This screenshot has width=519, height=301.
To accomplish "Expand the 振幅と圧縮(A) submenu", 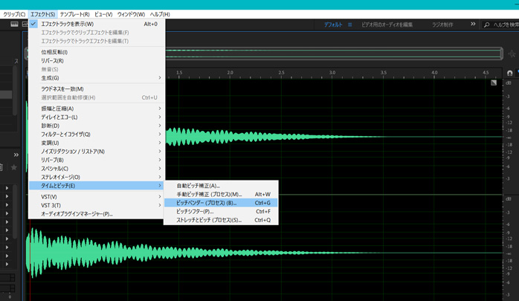I will tap(58, 109).
